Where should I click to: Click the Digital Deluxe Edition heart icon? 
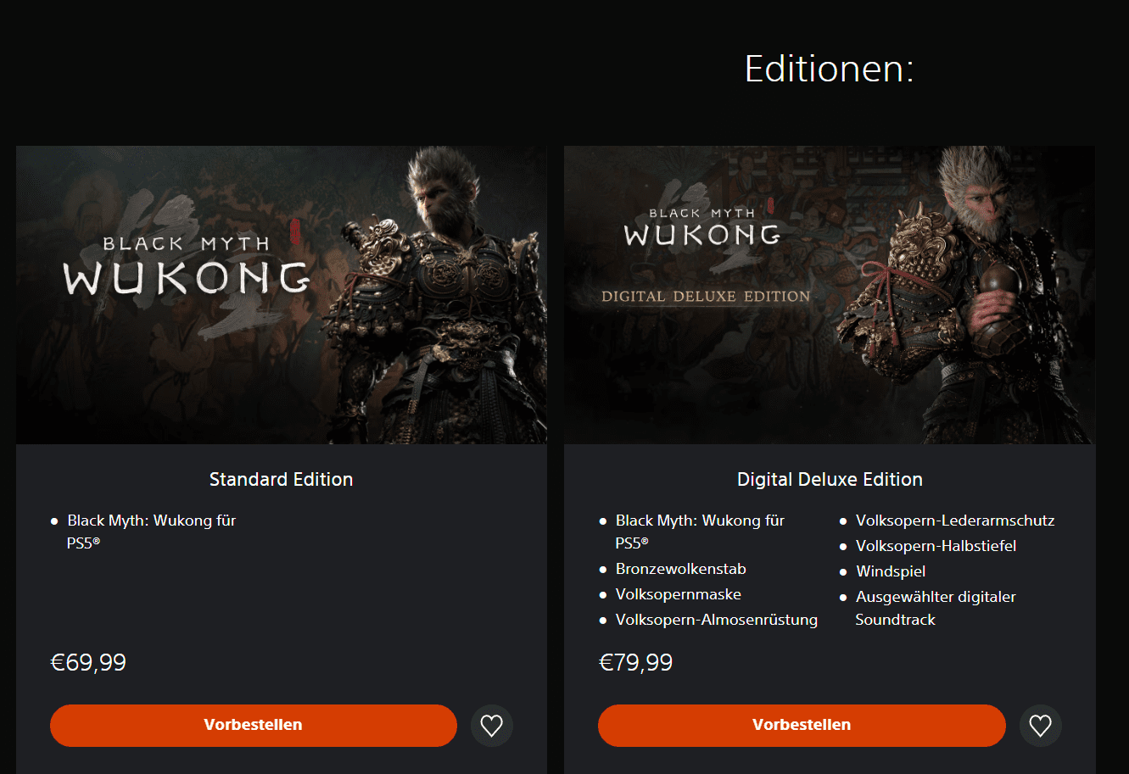pos(1040,726)
